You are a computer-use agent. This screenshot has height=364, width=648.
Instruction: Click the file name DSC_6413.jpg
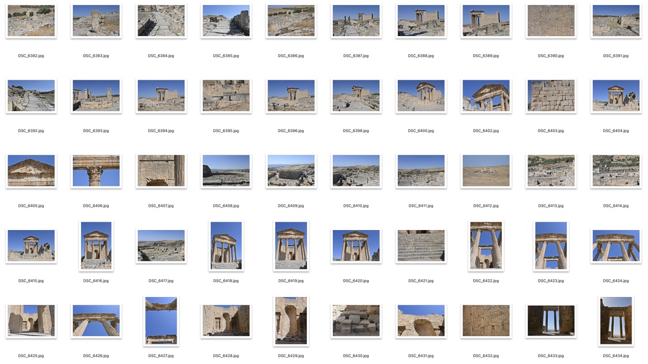click(551, 206)
